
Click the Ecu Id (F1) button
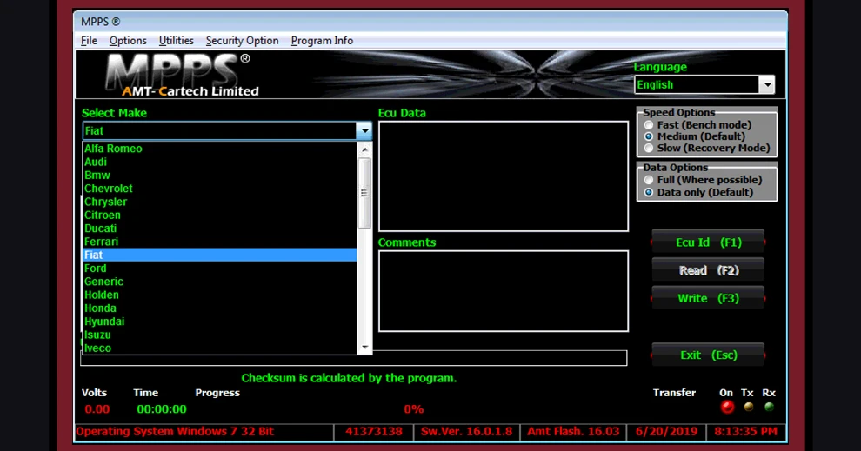coord(708,242)
